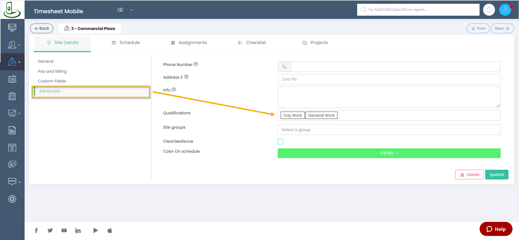Focus the Door No address field

tap(389, 79)
